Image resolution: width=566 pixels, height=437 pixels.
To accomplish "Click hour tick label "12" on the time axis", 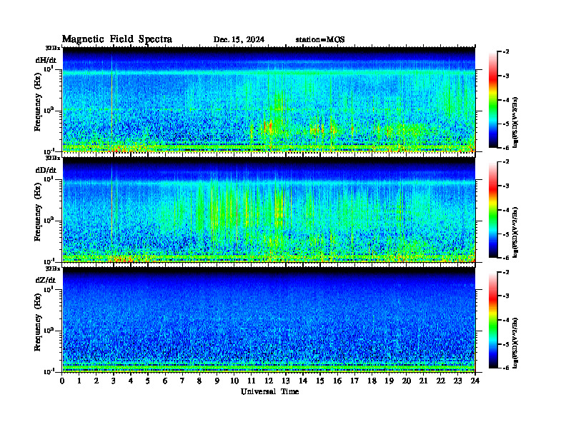I will 269,381.
